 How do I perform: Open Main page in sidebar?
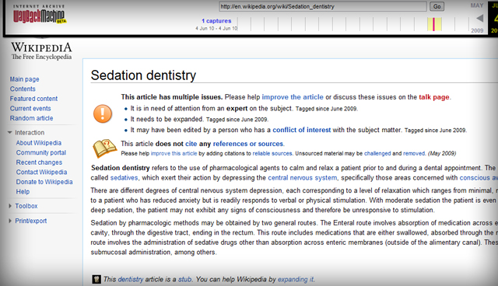pos(24,79)
